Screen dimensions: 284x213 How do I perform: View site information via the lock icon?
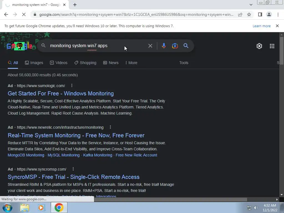[35, 14]
